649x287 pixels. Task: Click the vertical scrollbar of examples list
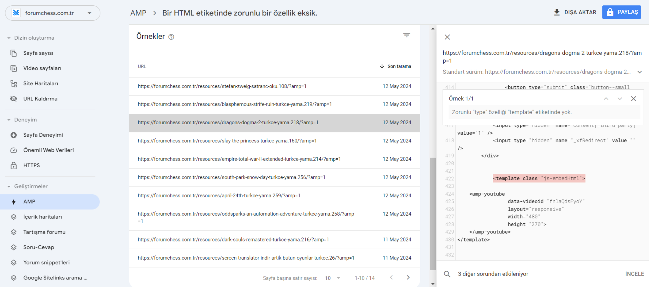point(433,214)
